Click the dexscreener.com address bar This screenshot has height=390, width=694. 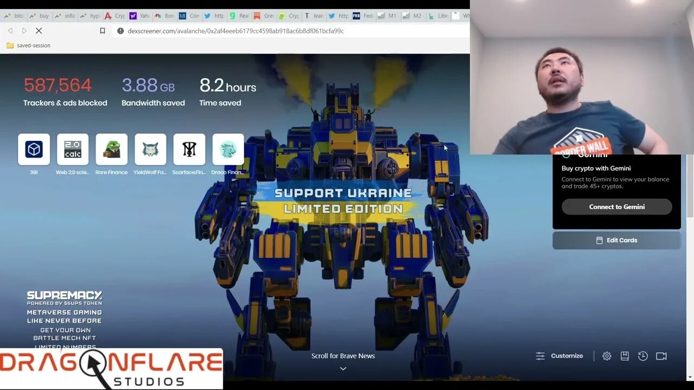point(293,31)
